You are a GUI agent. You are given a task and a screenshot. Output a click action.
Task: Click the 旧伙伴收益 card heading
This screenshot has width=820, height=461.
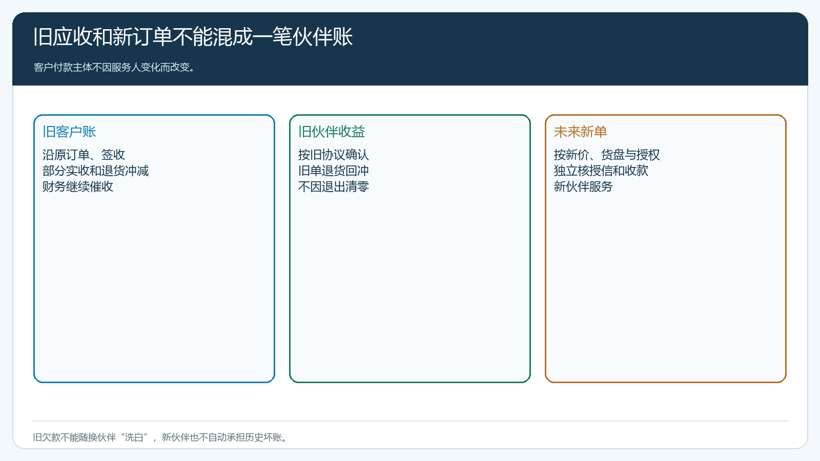332,132
